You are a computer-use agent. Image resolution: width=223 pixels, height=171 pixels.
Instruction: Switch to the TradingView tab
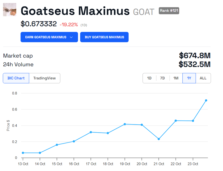pos(45,78)
